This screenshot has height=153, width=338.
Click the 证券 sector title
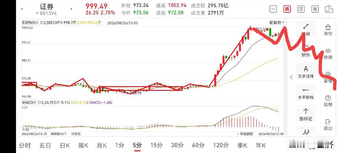pyautogui.click(x=46, y=7)
